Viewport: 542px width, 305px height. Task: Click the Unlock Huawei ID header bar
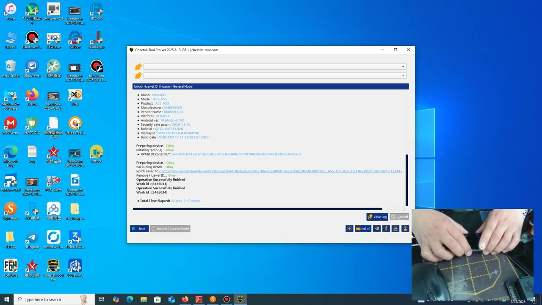click(271, 86)
